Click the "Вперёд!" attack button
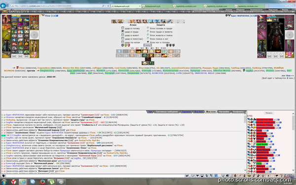Screen dimensions: 296x185 tap(148, 45)
